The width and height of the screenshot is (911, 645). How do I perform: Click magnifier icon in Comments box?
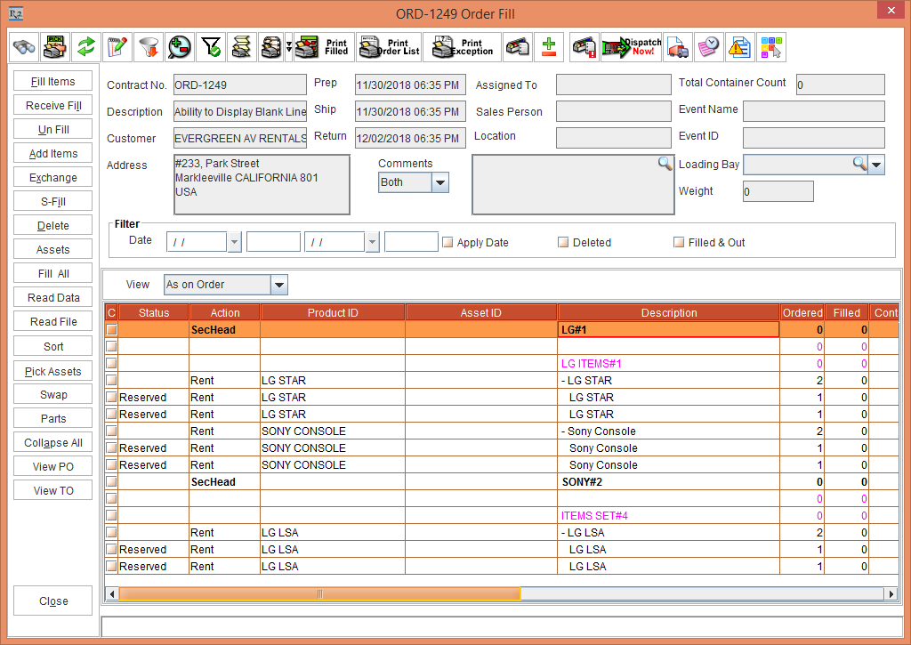pos(665,164)
